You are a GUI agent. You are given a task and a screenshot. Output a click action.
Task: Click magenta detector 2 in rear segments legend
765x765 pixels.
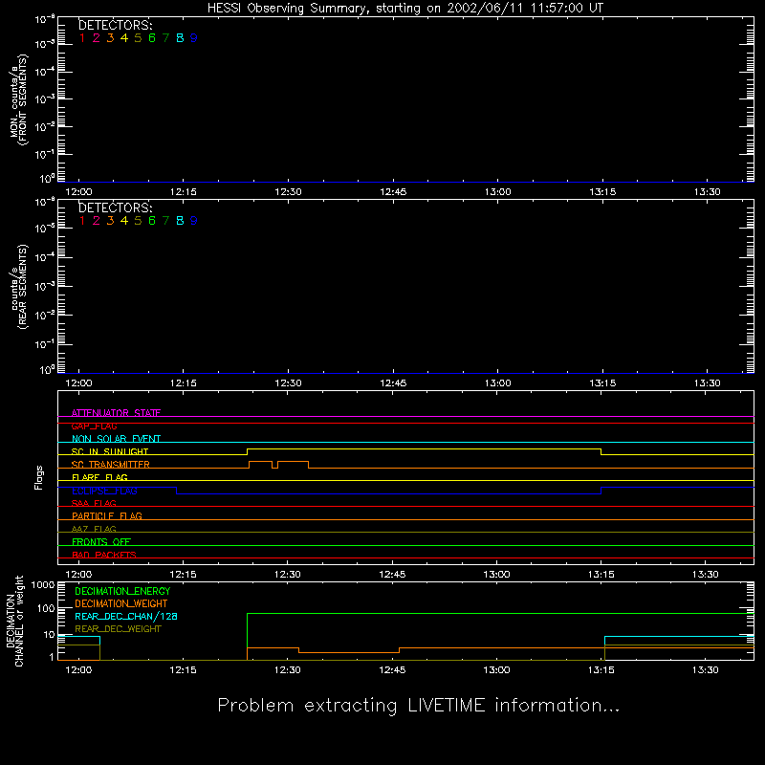click(97, 221)
